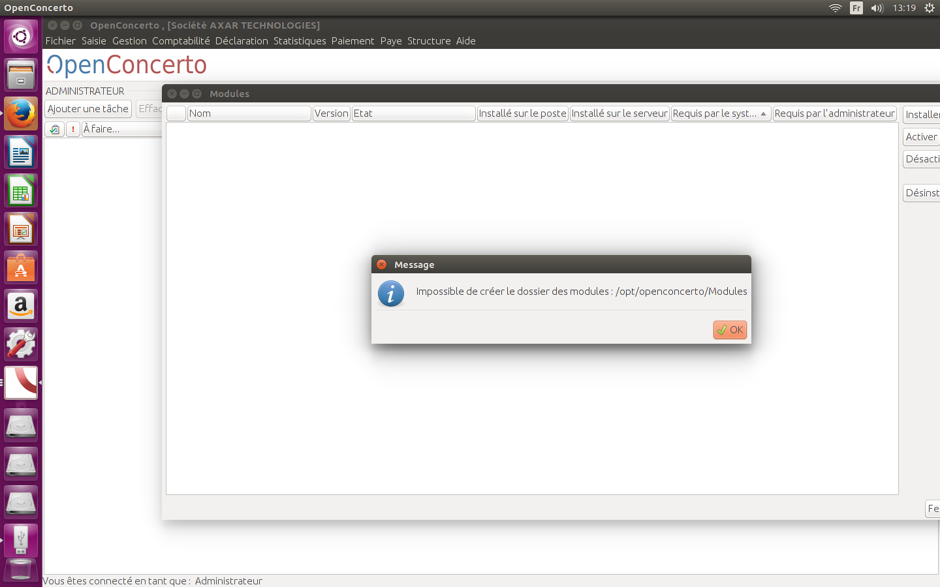Click Requis par l'administrateur column header
This screenshot has width=940, height=587.
(x=835, y=113)
